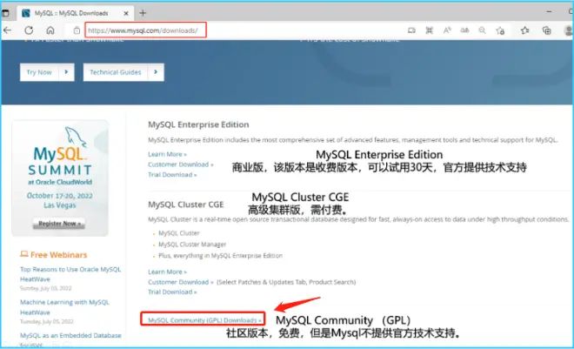The width and height of the screenshot is (574, 349).
Task: Click the QR code icon
Action: click(x=429, y=30)
